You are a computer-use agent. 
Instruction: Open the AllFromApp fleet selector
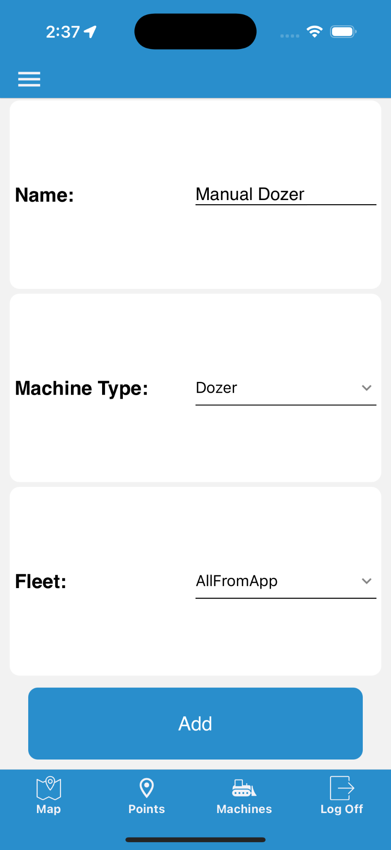click(x=237, y=581)
